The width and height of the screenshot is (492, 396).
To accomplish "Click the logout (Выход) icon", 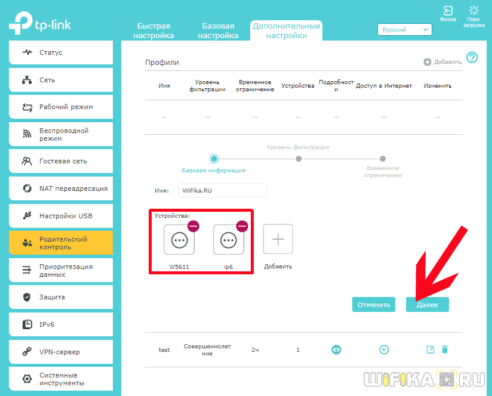I will click(x=448, y=11).
